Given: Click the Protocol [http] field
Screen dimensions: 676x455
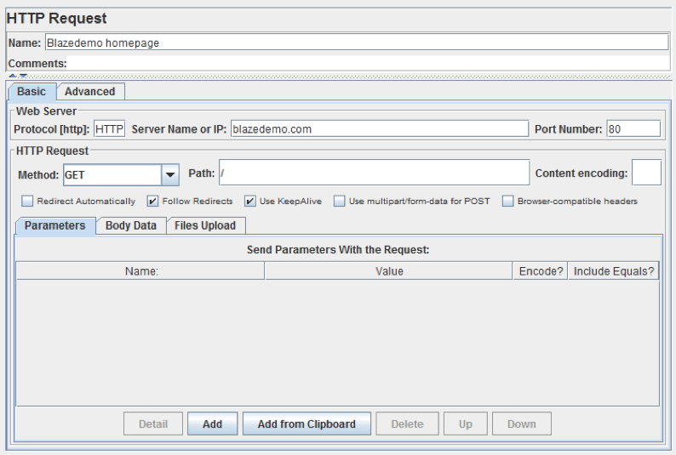Looking at the screenshot, I should pos(109,128).
